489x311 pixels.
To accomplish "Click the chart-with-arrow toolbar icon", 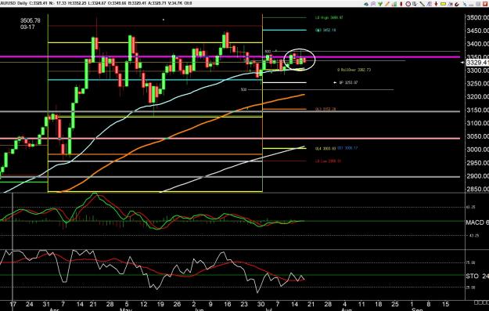I will [451, 4].
